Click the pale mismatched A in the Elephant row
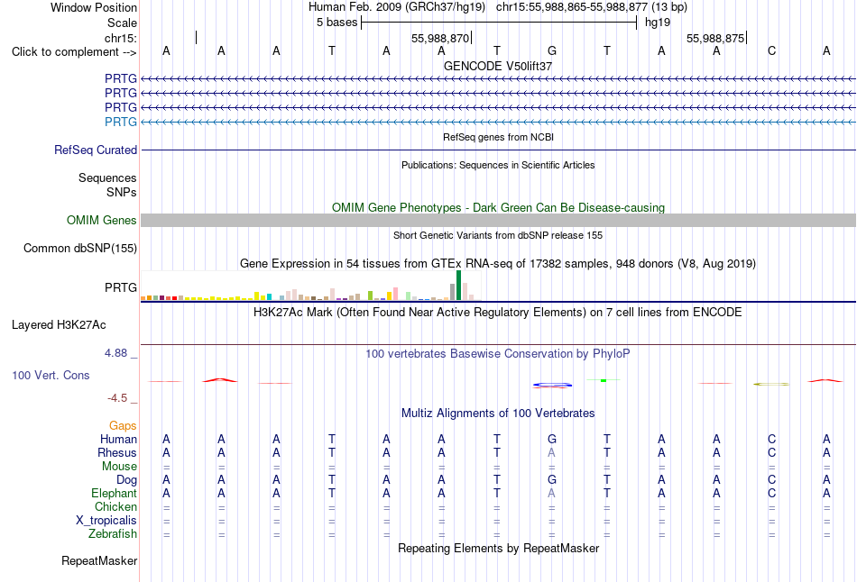The image size is (857, 582). [551, 493]
